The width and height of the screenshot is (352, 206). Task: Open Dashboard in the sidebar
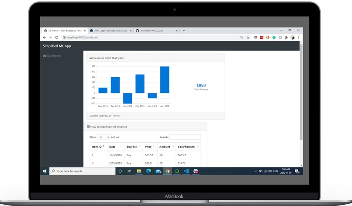point(52,56)
